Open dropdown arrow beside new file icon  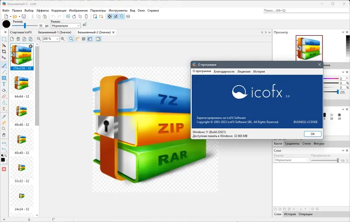pyautogui.click(x=10, y=17)
